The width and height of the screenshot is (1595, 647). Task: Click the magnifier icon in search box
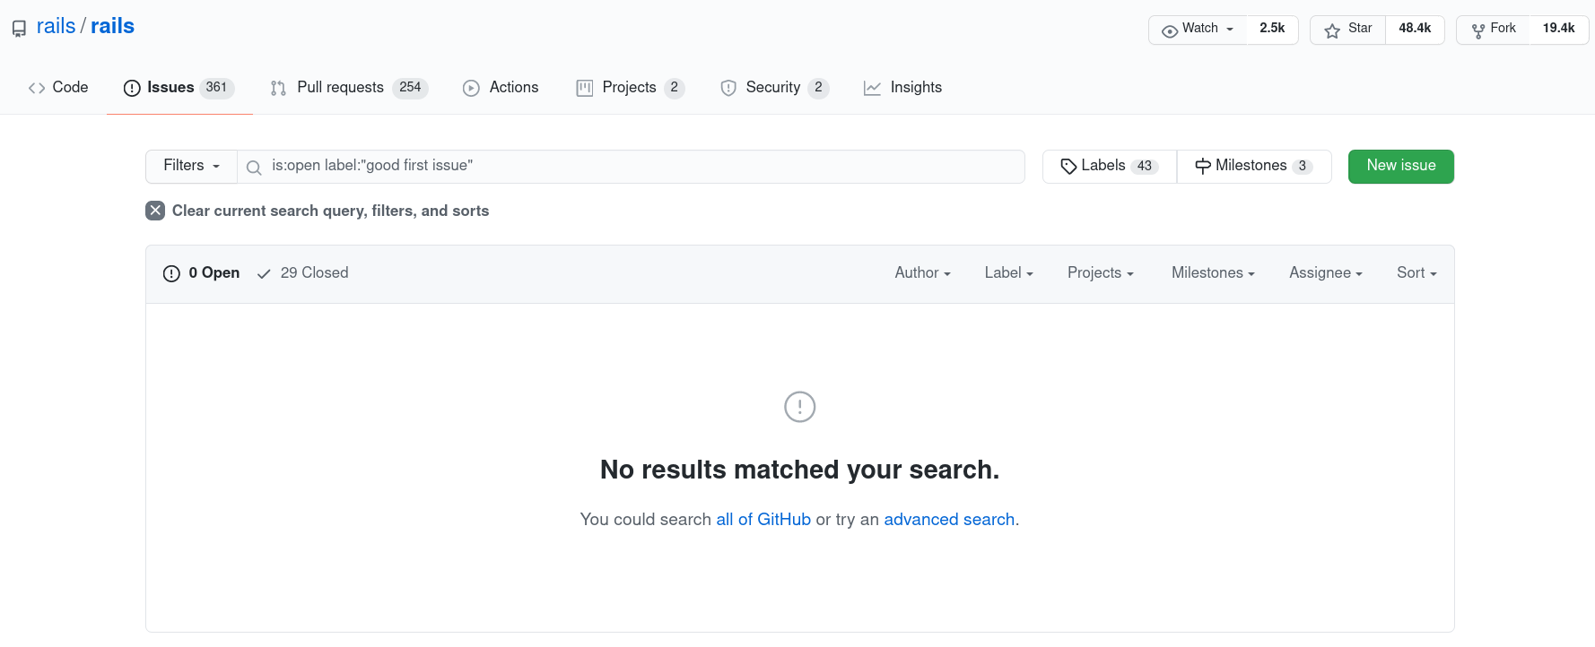[254, 168]
